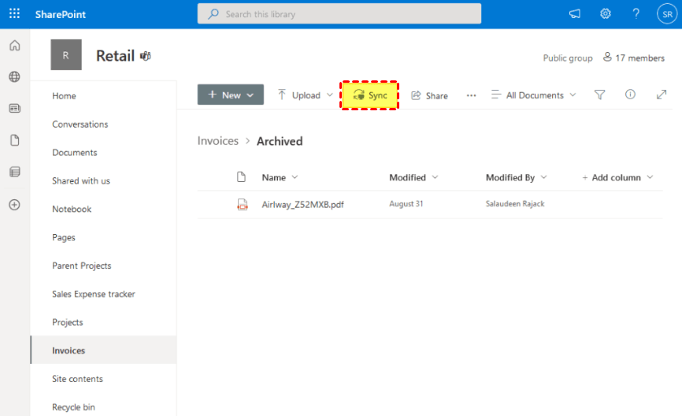Viewport: 682px width, 416px height.
Task: Open Recycle bin in navigation
Action: 73,407
